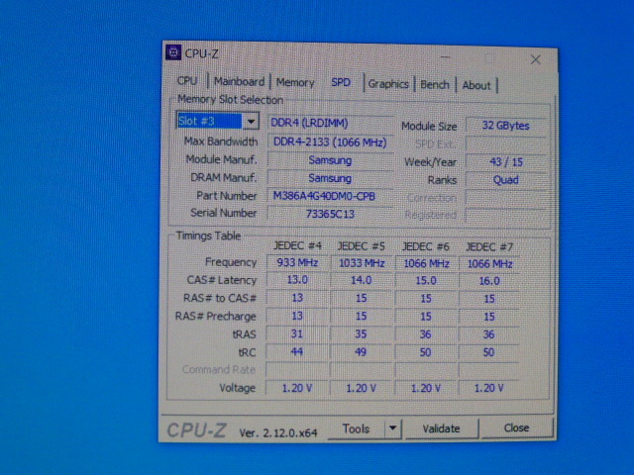Click the Module Size value 32 GBytes
This screenshot has height=475, width=634.
pyautogui.click(x=505, y=126)
